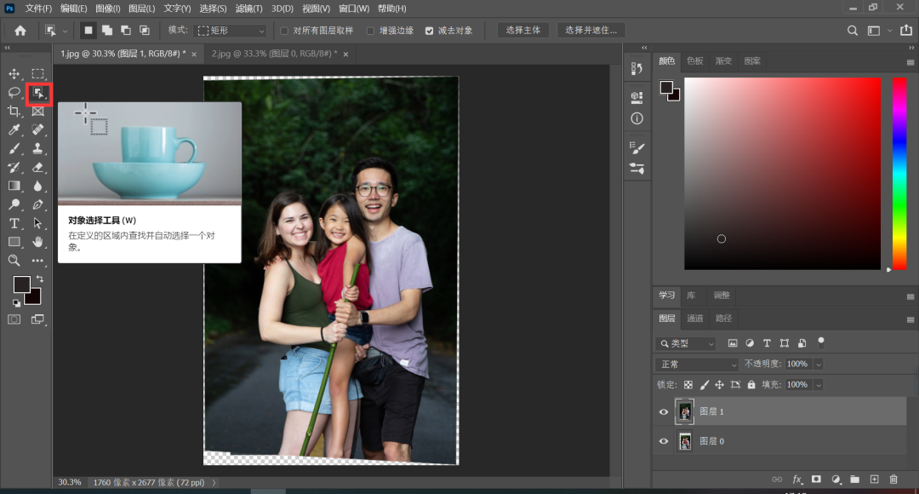Open the 填充 fill dropdown arrow

819,385
